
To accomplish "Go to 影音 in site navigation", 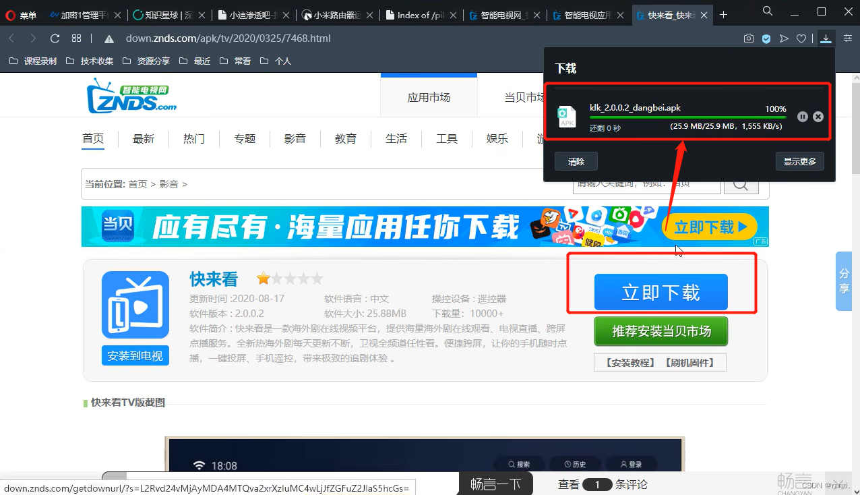I will coord(295,138).
